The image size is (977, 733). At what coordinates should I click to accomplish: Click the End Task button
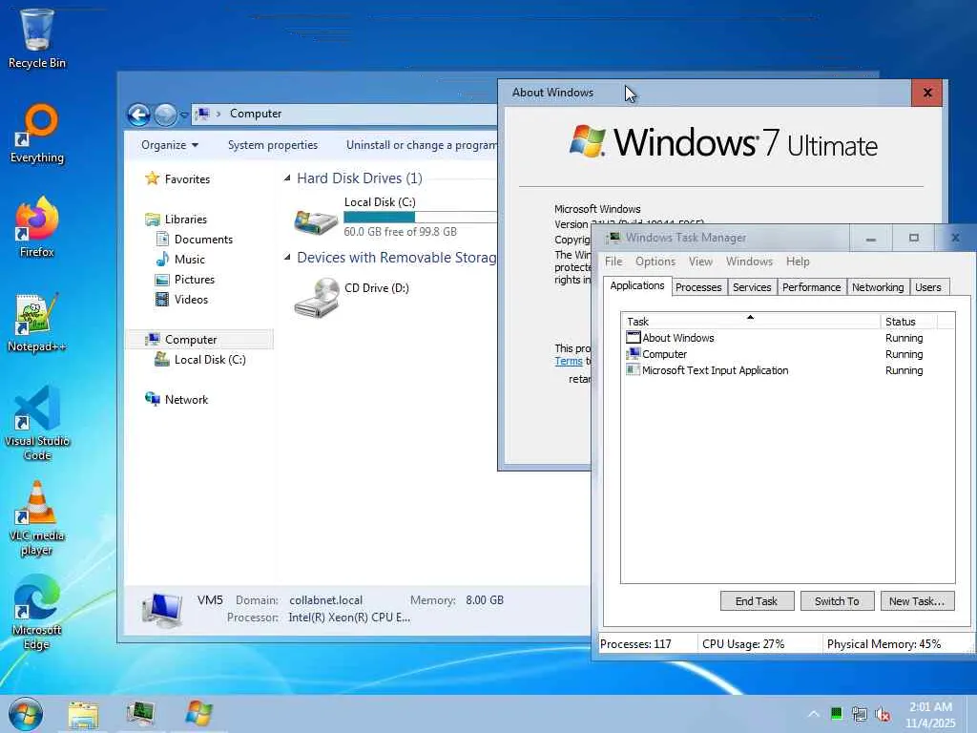757,601
